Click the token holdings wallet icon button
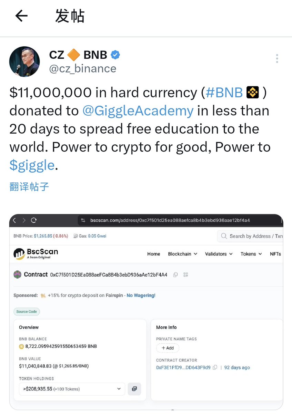 coord(134,389)
